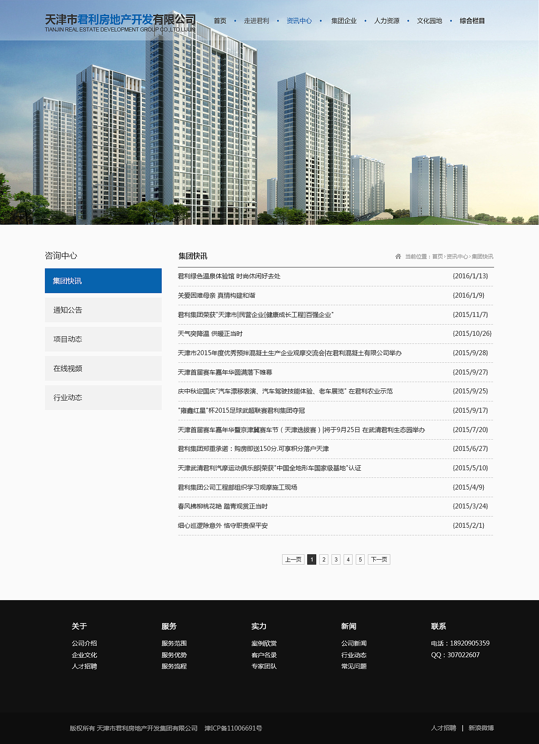Open the 首页 navigation menu item
The image size is (539, 744).
[x=220, y=21]
